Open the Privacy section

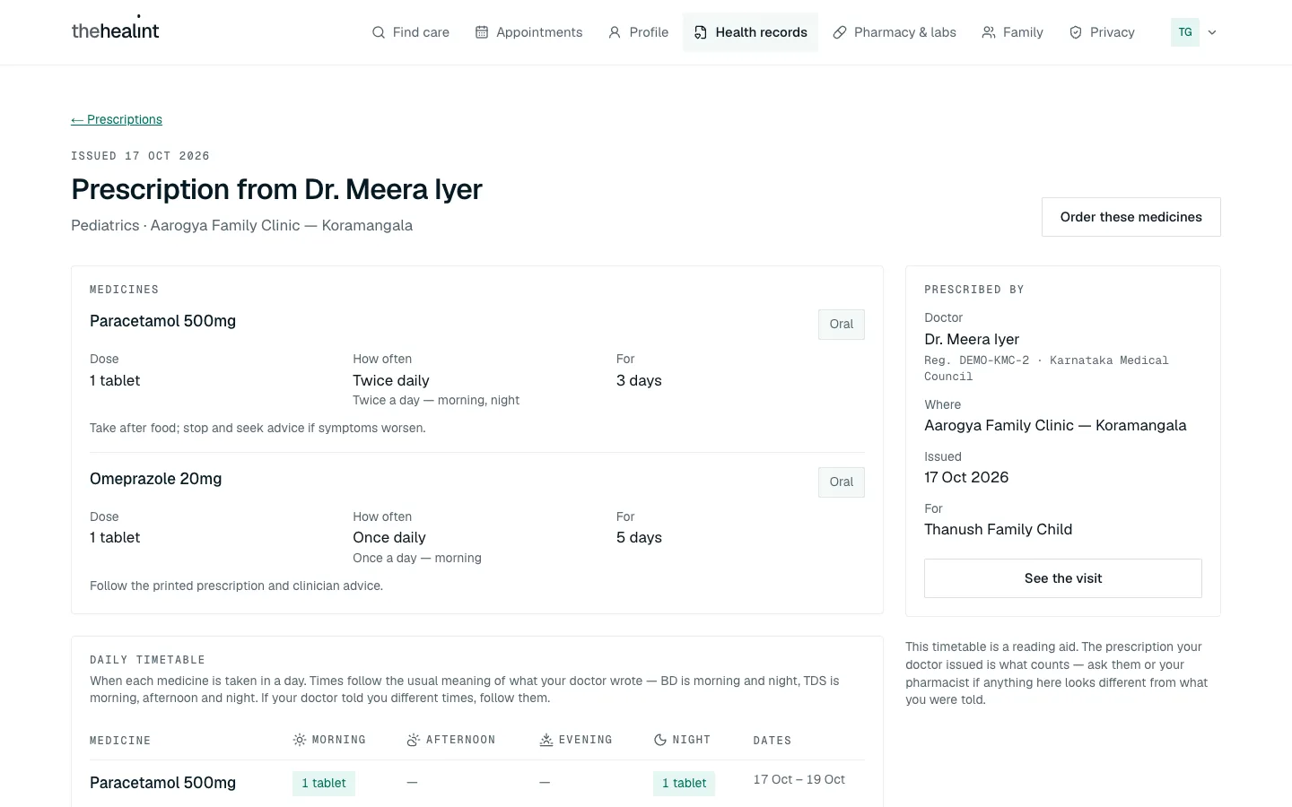pos(1102,32)
